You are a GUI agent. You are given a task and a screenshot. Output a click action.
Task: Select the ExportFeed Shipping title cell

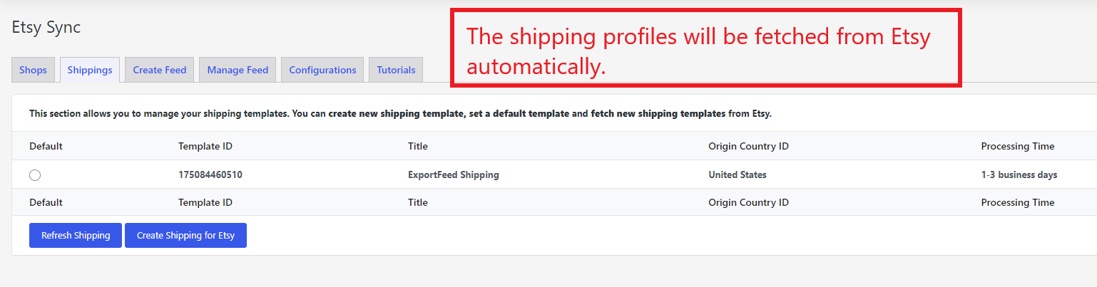[453, 174]
